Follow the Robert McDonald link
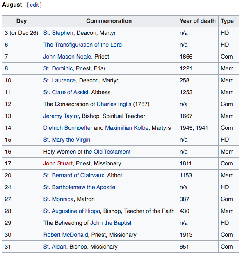 (66, 235)
